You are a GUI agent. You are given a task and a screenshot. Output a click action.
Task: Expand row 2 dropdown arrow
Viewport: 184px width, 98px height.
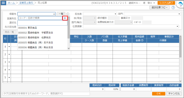pos(9,54)
